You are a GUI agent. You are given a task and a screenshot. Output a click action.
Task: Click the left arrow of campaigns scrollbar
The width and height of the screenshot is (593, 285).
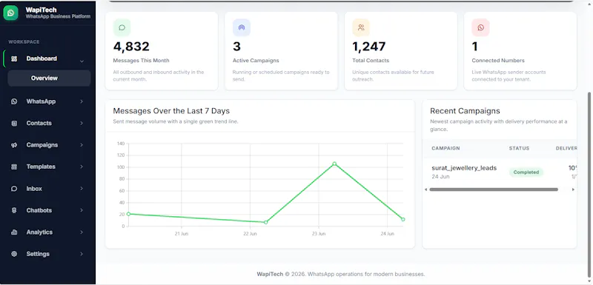tap(425, 190)
